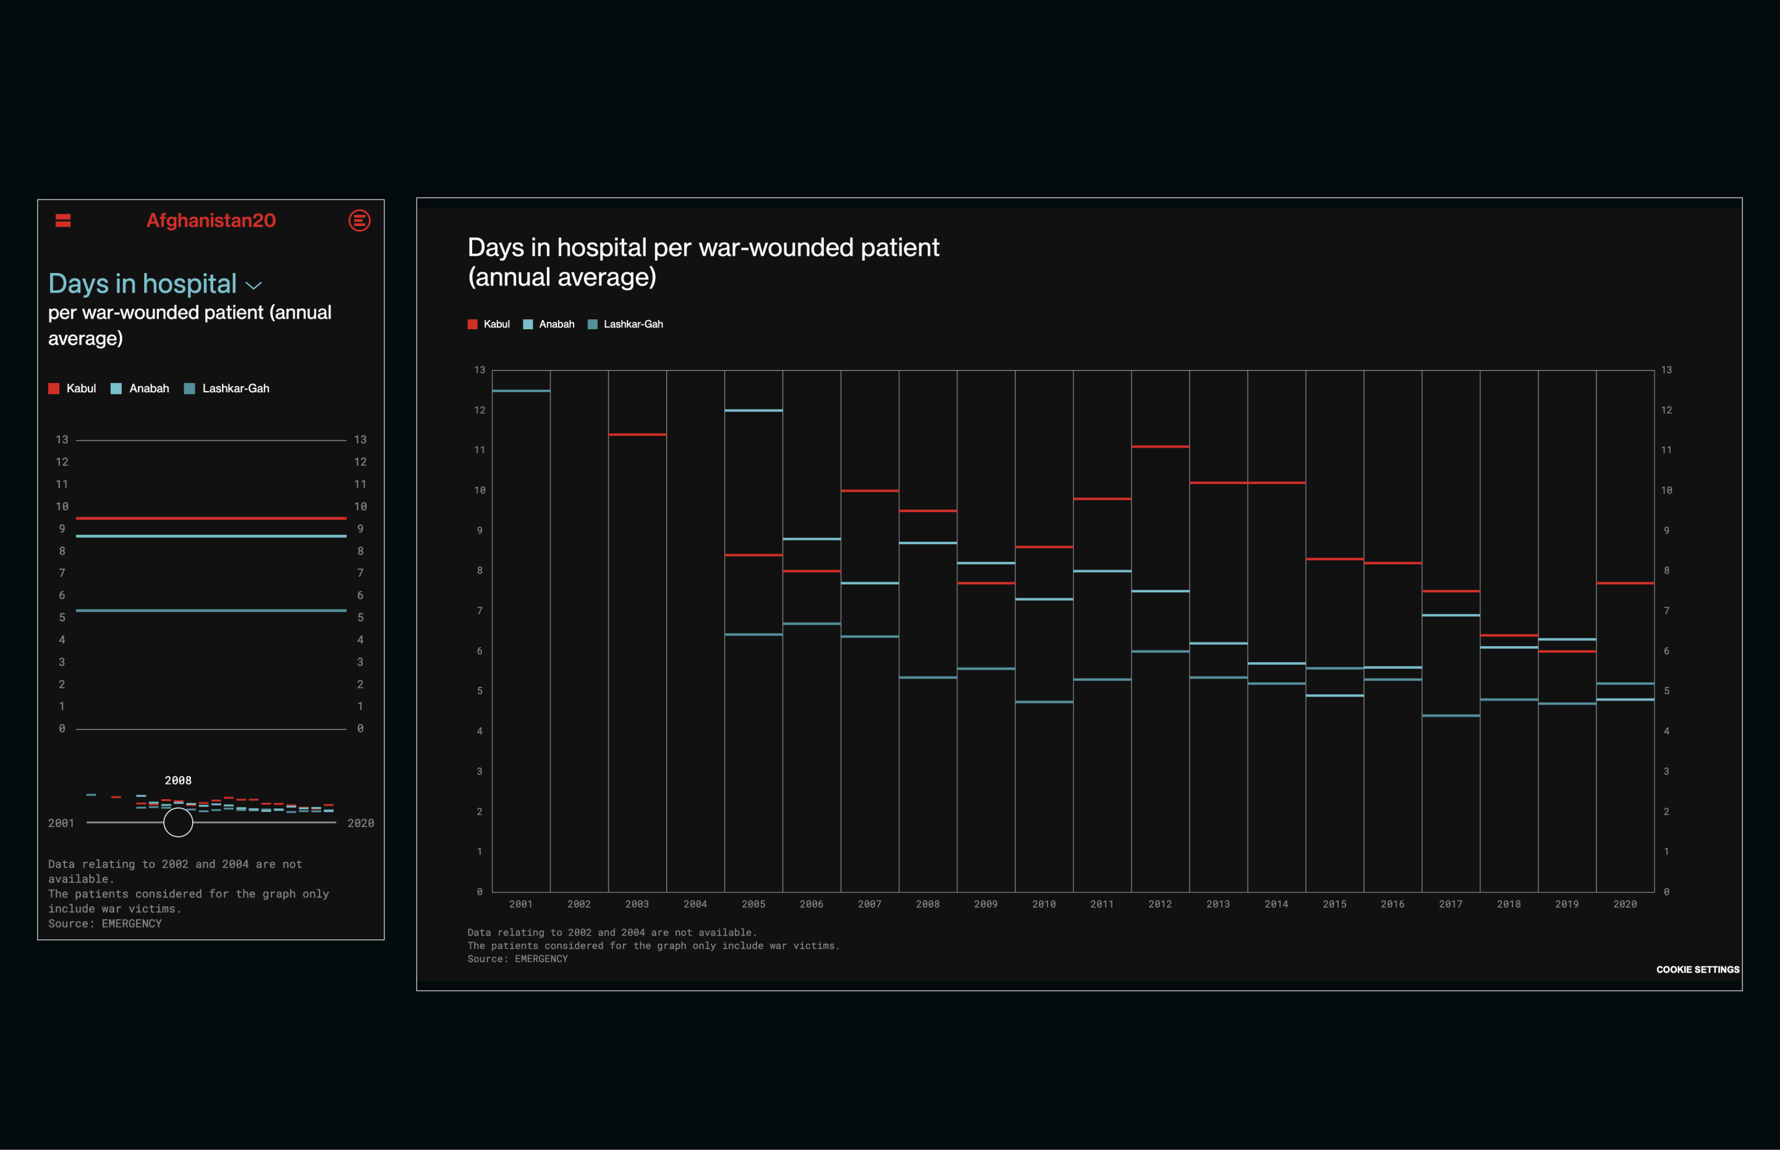Toggle the Lashkar-Gah series off in the legend
The image size is (1780, 1150).
pos(627,324)
